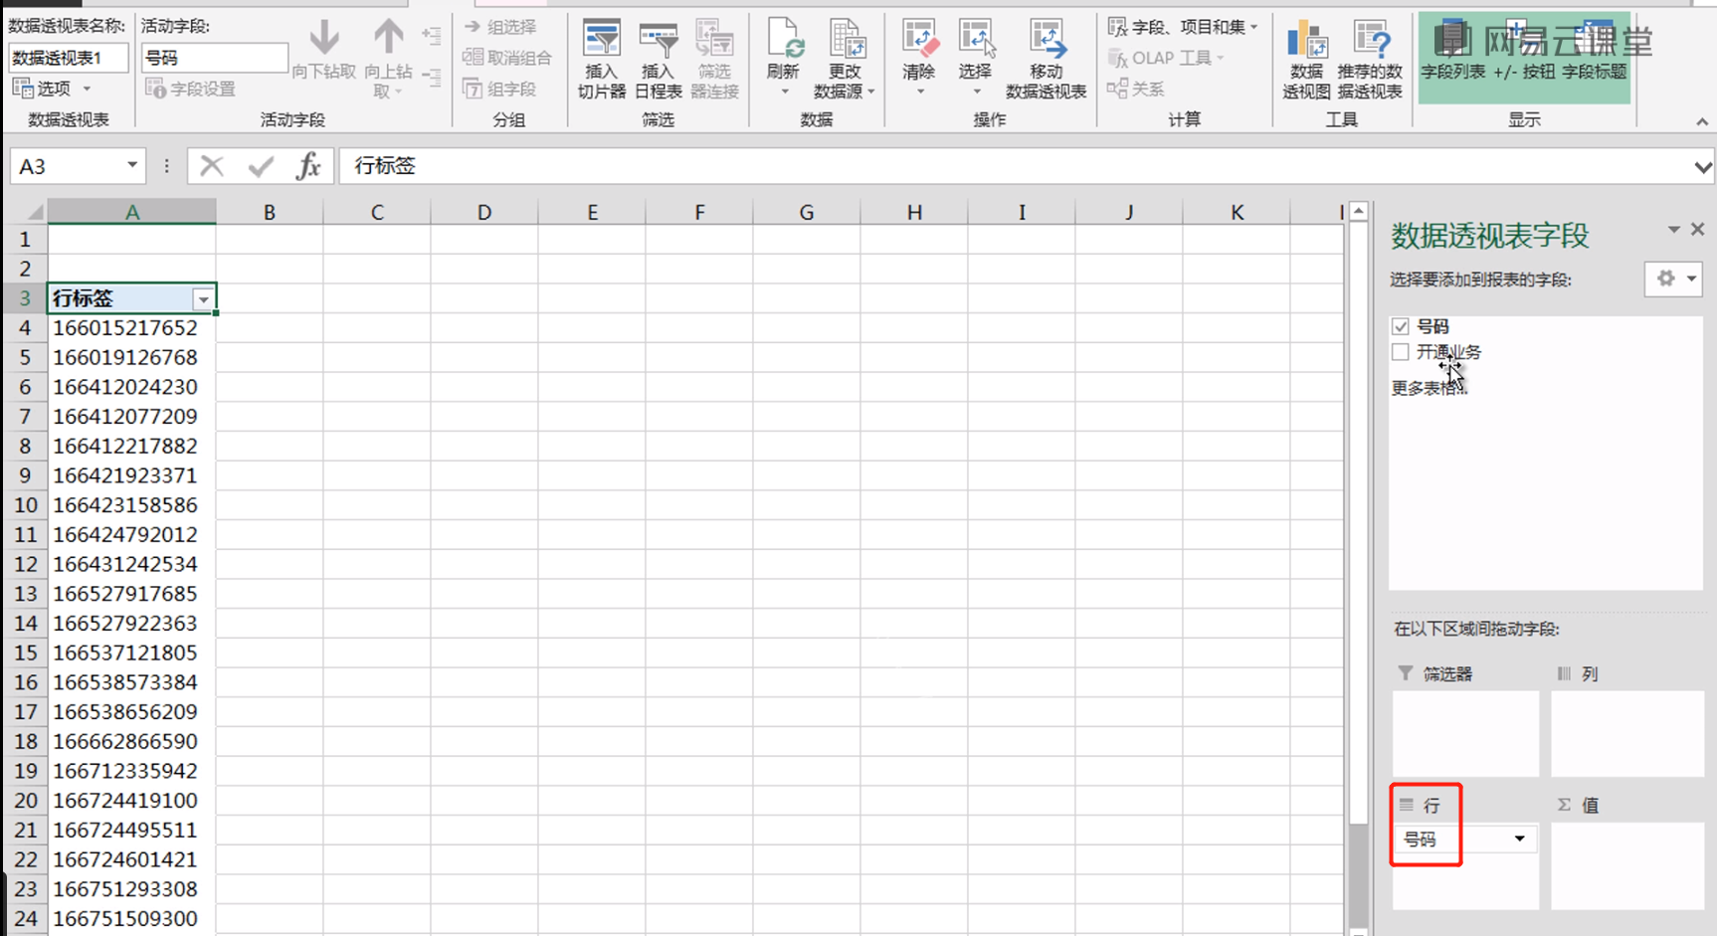The width and height of the screenshot is (1717, 936).
Task: Select cell with 166412024230
Action: click(131, 387)
